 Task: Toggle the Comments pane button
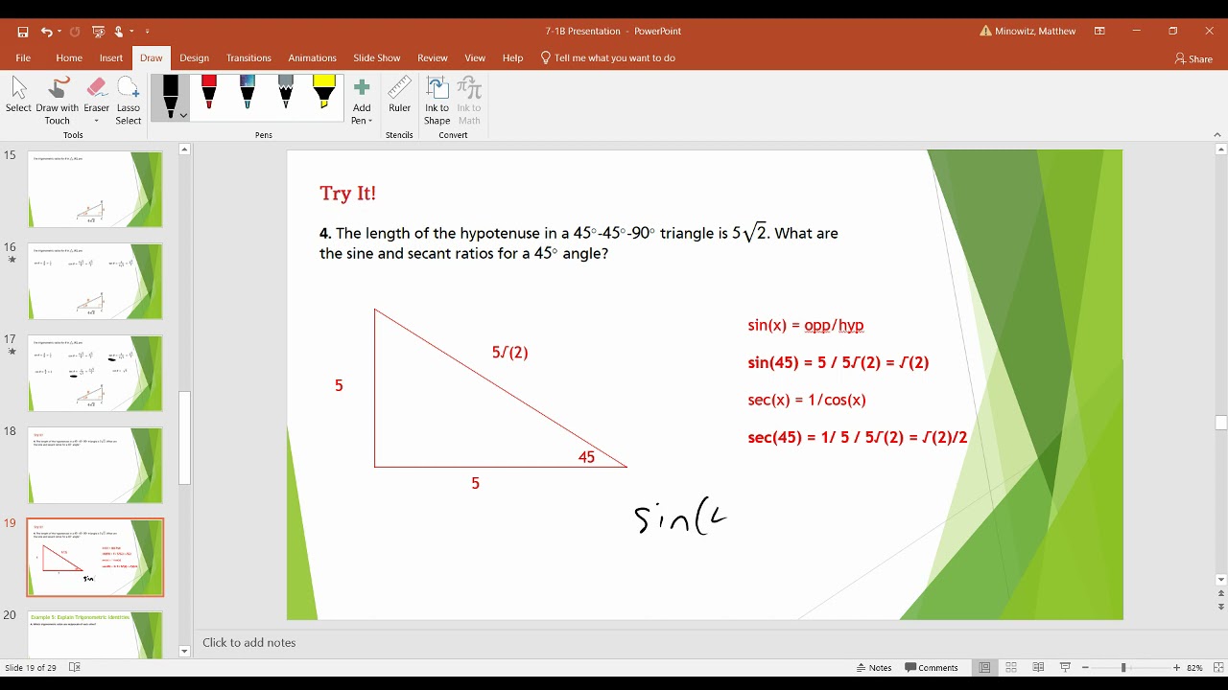point(932,668)
